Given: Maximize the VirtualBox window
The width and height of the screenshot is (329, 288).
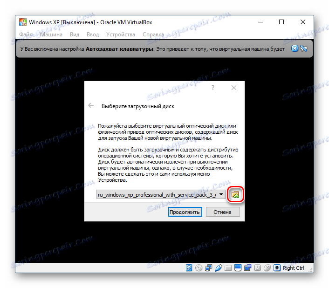Looking at the screenshot, I should click(x=281, y=22).
